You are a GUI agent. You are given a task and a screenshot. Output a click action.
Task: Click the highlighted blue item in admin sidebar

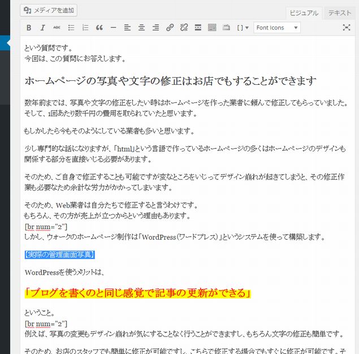coord(5,43)
